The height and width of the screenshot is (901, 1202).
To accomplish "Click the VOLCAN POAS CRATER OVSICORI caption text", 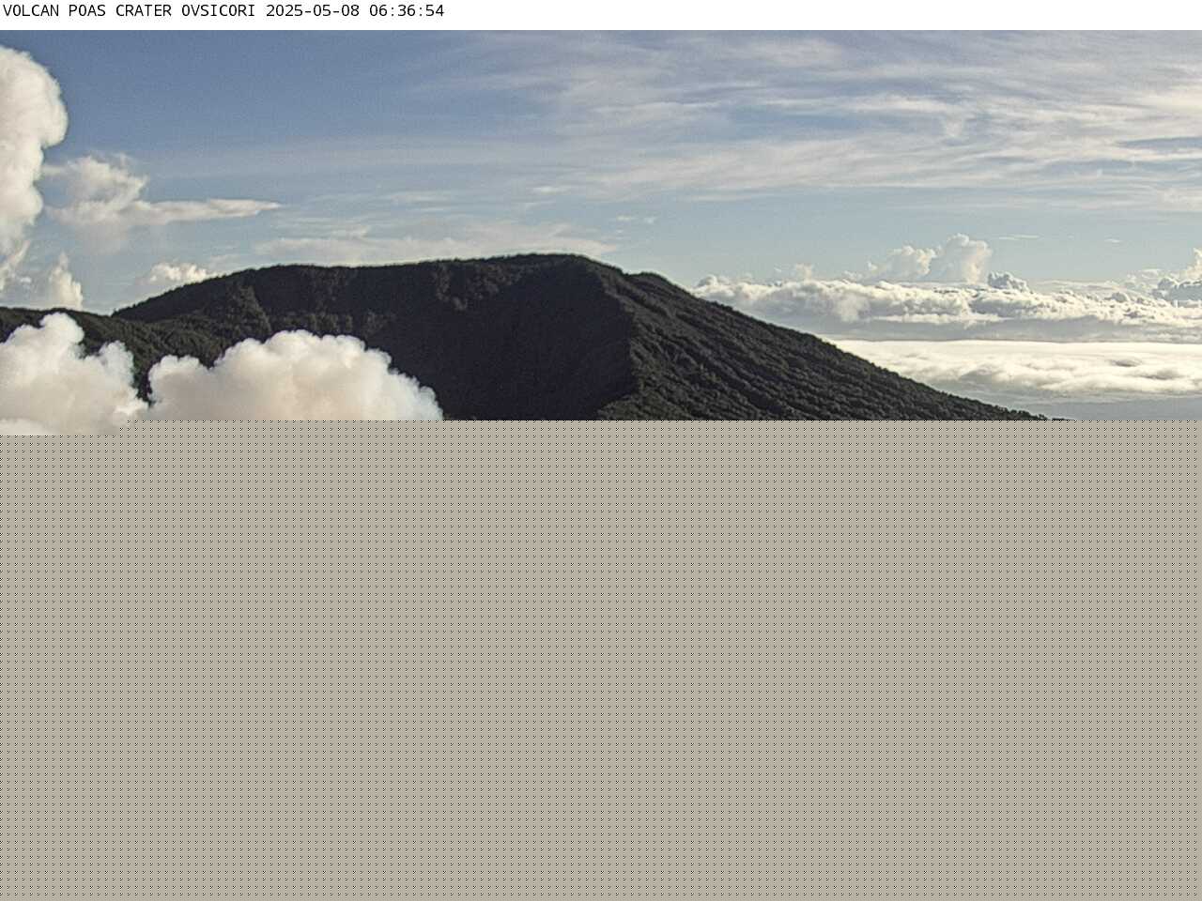I will (130, 11).
